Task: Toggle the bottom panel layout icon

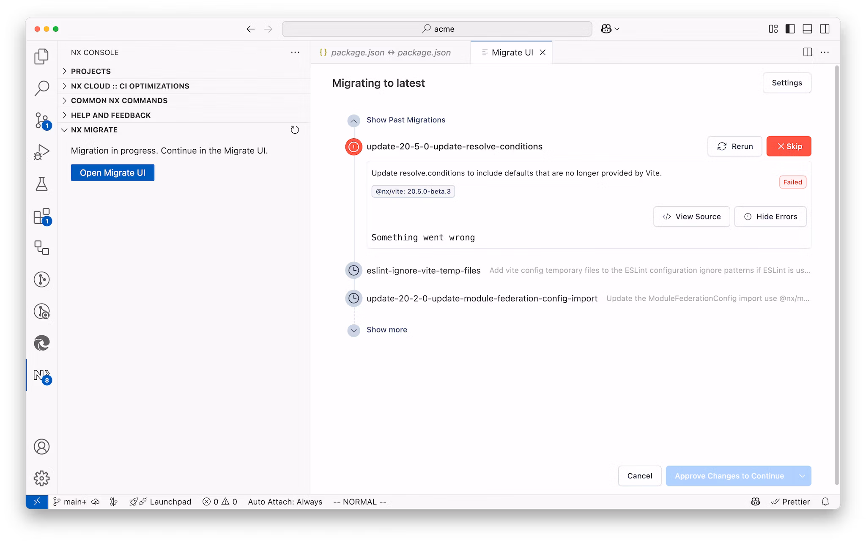Action: (x=807, y=29)
